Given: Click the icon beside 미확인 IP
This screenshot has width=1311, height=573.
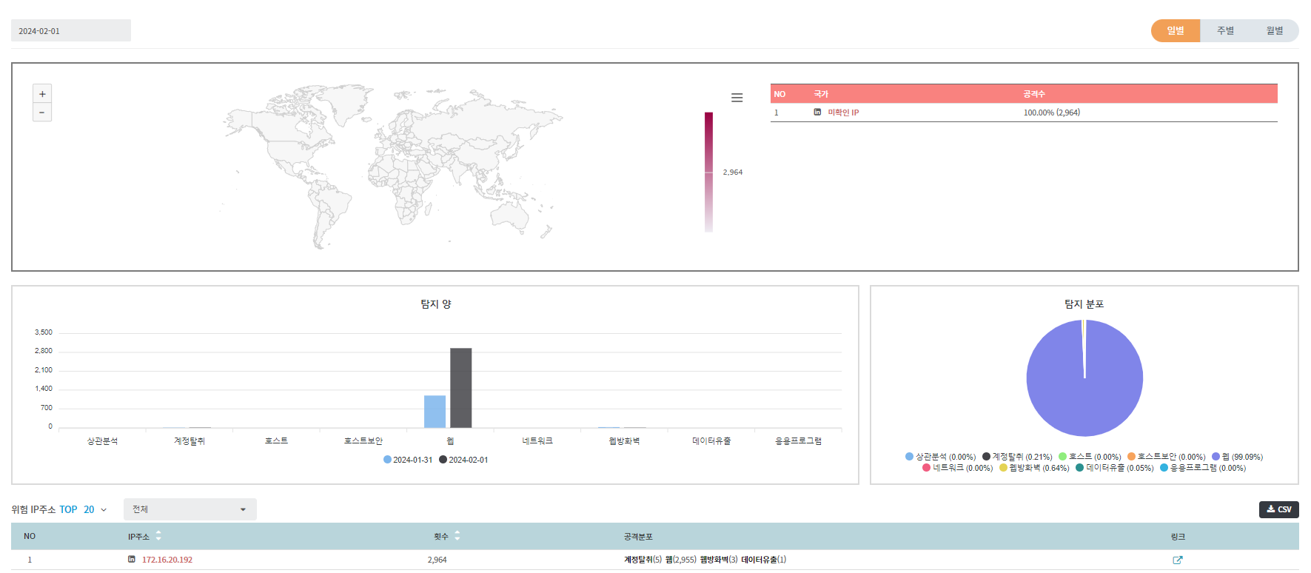Looking at the screenshot, I should click(x=817, y=113).
